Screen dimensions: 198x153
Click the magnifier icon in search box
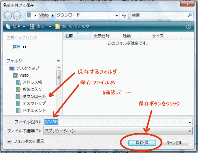(189, 15)
